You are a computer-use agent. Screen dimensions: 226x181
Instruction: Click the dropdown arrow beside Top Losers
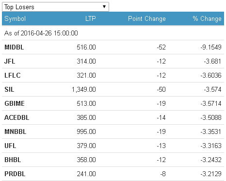pyautogui.click(x=104, y=7)
